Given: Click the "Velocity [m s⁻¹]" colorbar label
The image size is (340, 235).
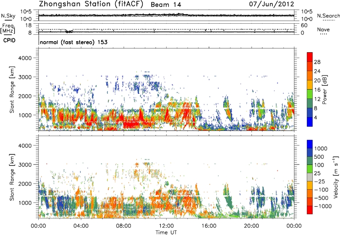Looking at the screenshot, I should tap(336, 177).
